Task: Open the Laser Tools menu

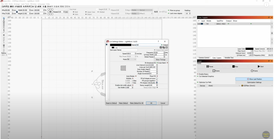Action: click(25, 4)
